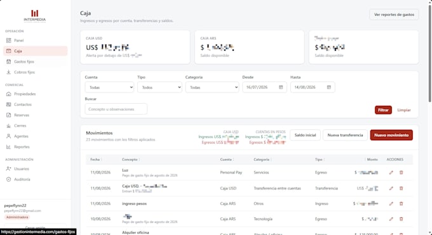Click Gastos fijos sidebar icon
The width and height of the screenshot is (432, 235).
point(8,61)
